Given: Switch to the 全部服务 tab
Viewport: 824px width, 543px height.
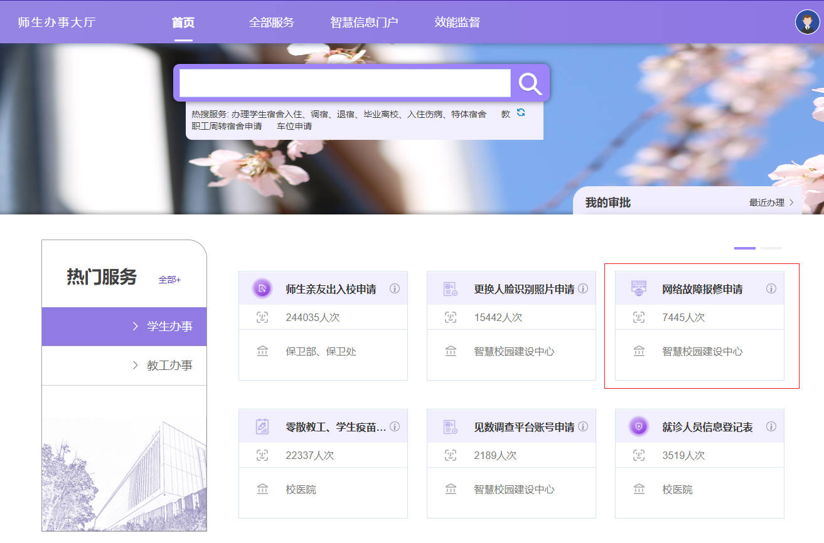Looking at the screenshot, I should tap(271, 23).
